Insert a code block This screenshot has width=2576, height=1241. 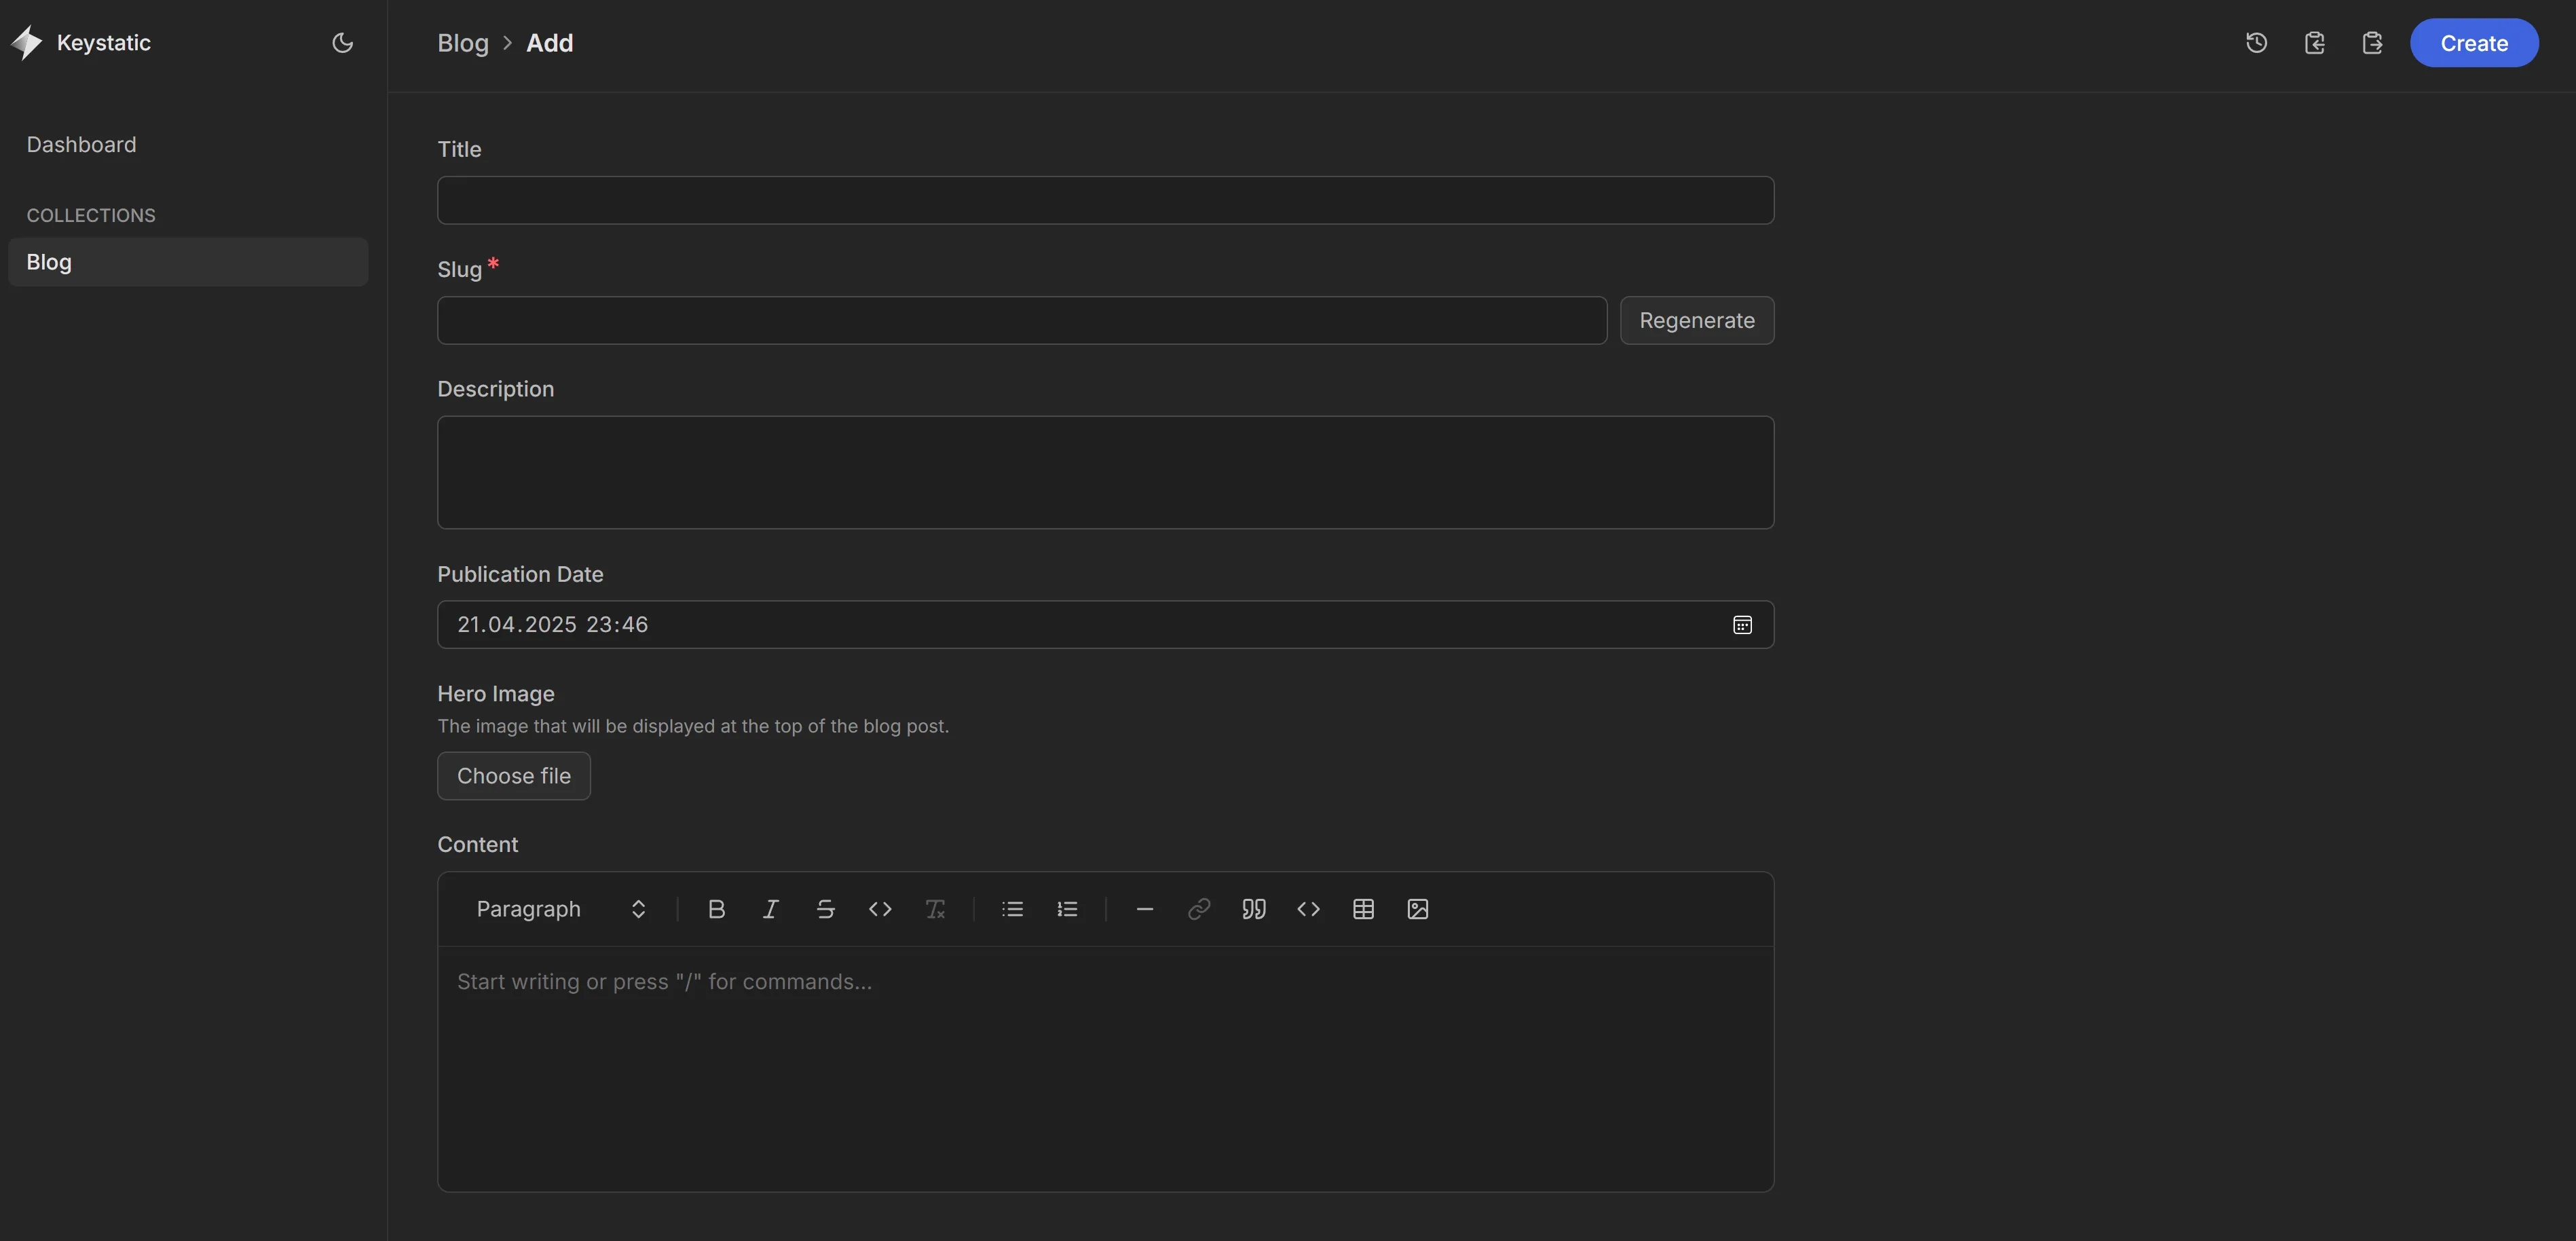(x=1308, y=909)
